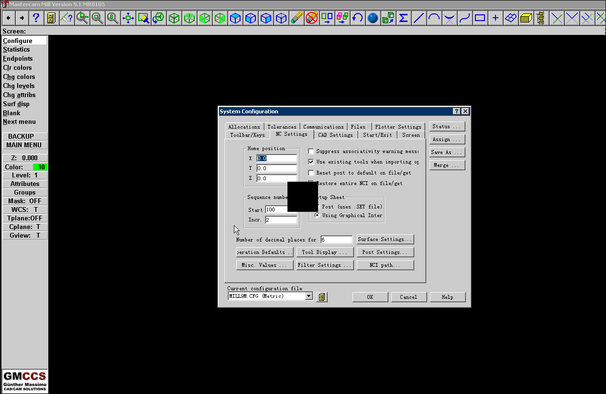Click the back arrow toolbar icon
This screenshot has width=606, height=394.
[9, 18]
